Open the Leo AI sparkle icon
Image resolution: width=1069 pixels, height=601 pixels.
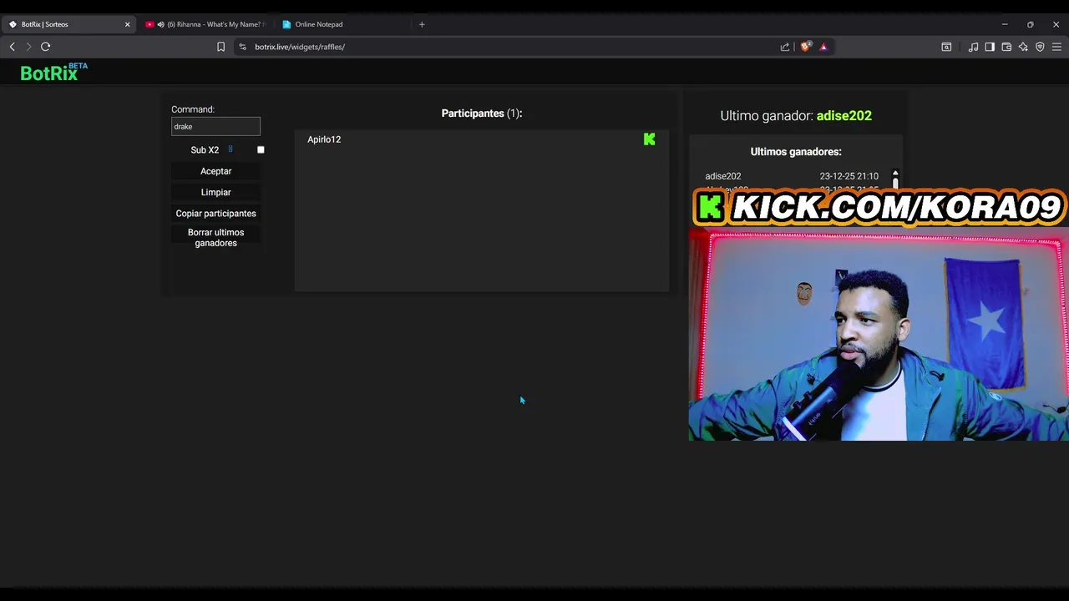(1023, 47)
